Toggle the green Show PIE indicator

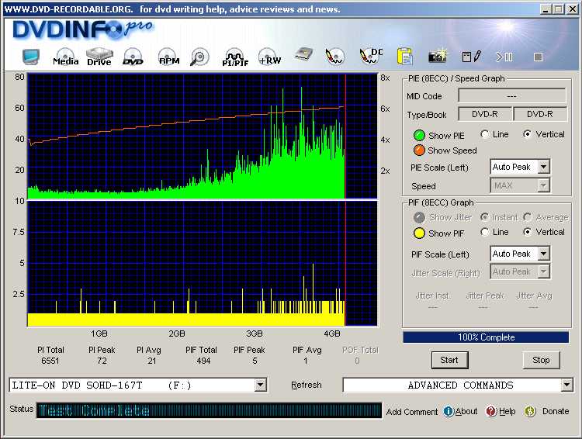[419, 136]
